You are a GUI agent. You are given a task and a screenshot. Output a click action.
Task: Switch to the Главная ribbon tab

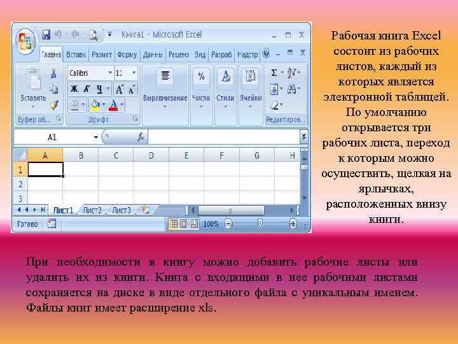[51, 55]
